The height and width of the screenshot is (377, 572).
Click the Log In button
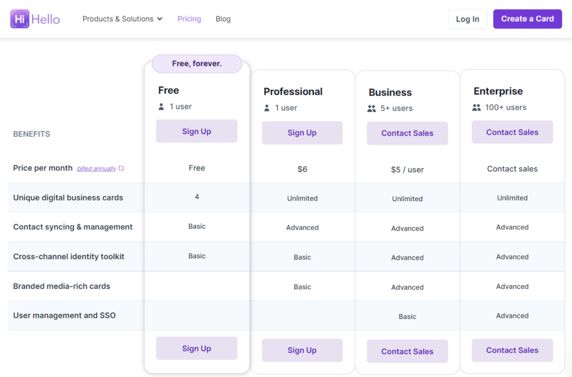tap(468, 19)
